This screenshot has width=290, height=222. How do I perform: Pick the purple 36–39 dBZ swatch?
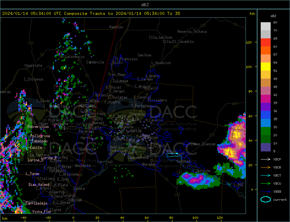tap(266, 107)
